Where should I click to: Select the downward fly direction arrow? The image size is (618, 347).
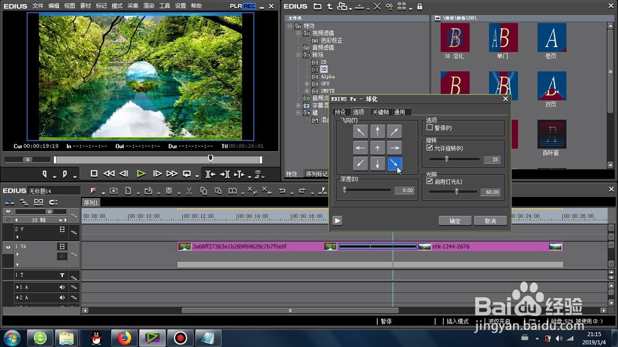tap(377, 164)
